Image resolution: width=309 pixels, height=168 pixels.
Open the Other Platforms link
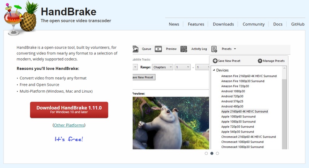tap(69, 125)
